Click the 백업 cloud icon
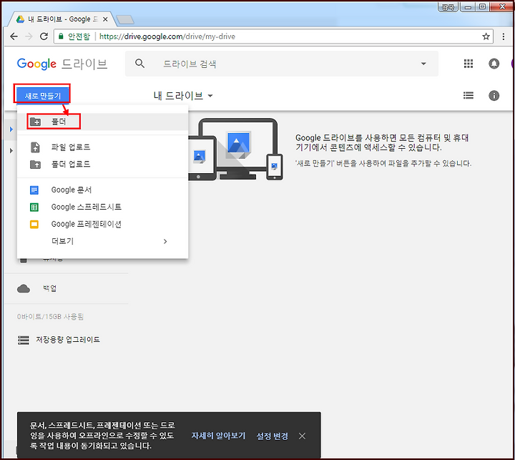 [x=24, y=289]
